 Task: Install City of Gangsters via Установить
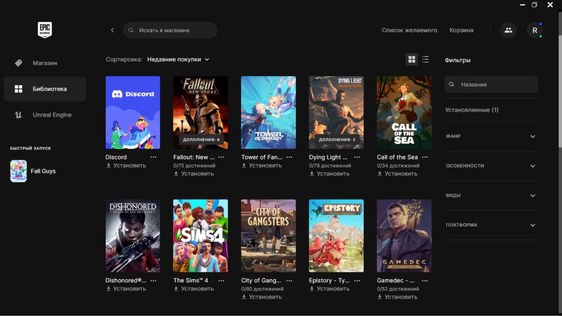point(262,297)
